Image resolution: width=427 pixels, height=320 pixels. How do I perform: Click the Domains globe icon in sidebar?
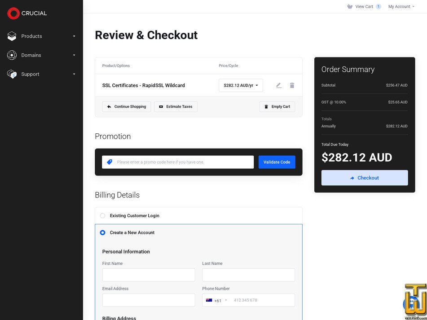(12, 55)
